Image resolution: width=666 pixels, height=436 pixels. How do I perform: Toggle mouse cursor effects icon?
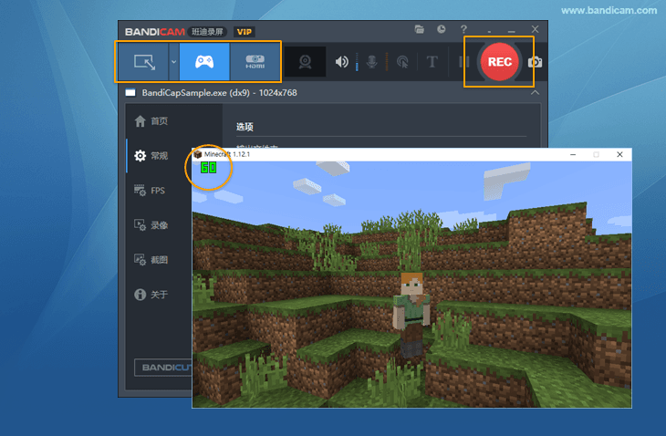pos(402,62)
